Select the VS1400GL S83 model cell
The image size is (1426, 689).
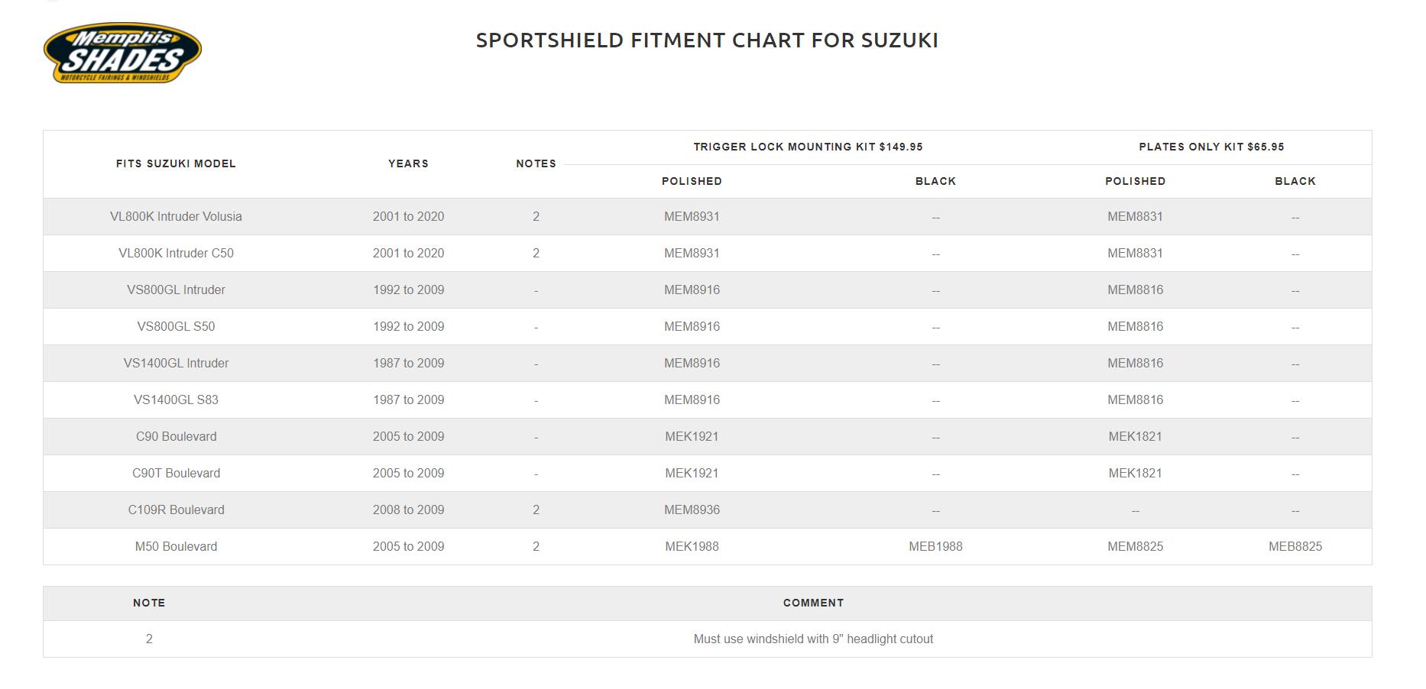click(x=176, y=400)
